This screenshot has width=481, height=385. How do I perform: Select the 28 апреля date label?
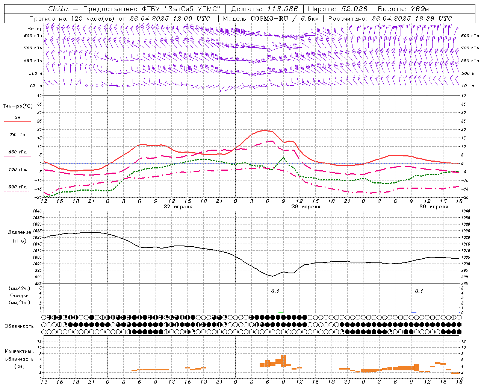tap(306, 207)
